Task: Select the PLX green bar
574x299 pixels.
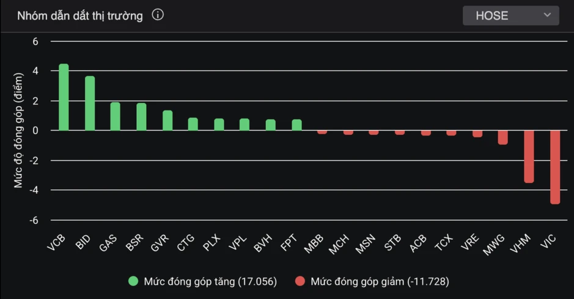Action: click(219, 124)
